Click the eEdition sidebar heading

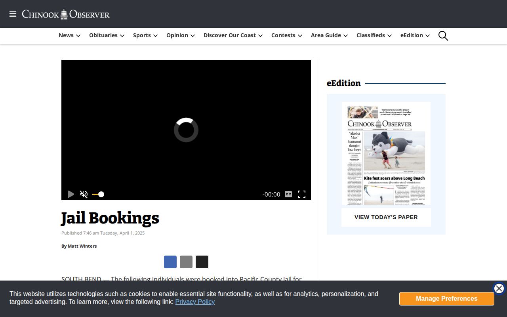344,83
